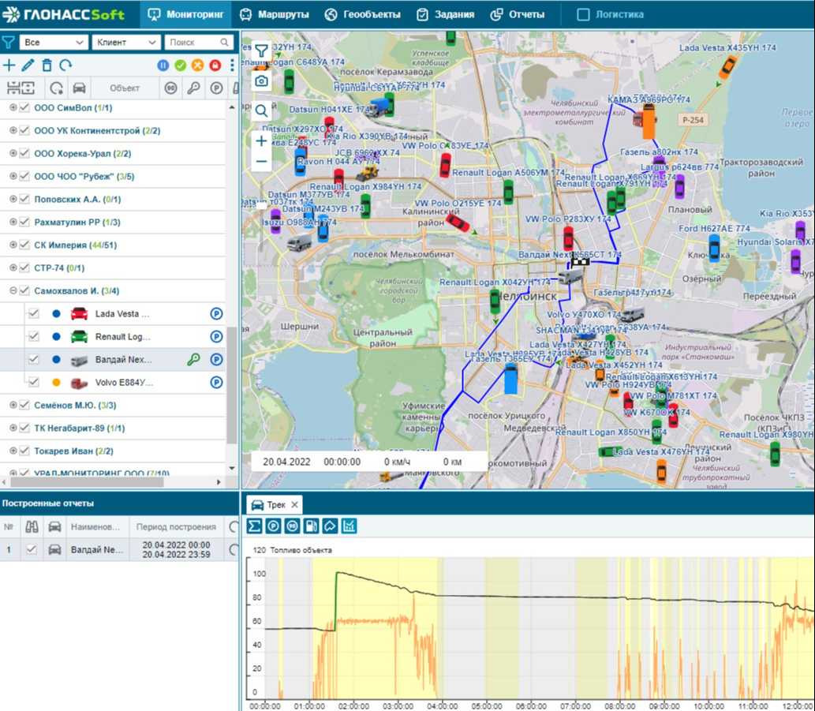Click the sigma summary icon in track toolbar
The image size is (815, 711).
tap(254, 526)
